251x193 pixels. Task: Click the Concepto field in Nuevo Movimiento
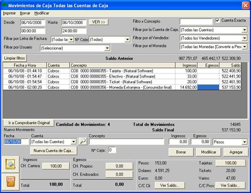click(x=127, y=142)
